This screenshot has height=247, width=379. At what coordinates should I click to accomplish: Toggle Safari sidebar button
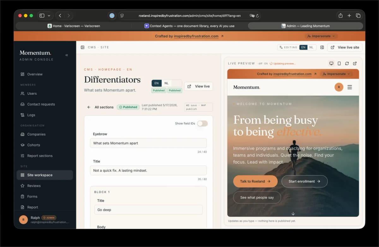coord(42,15)
